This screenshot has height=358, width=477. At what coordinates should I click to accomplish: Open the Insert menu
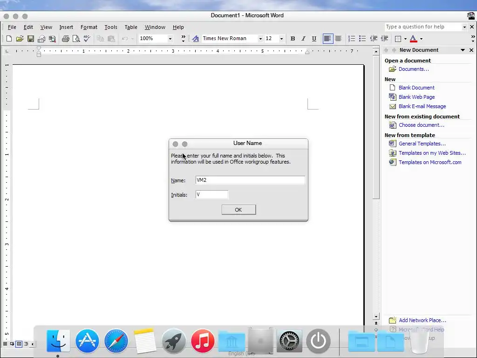click(x=66, y=27)
